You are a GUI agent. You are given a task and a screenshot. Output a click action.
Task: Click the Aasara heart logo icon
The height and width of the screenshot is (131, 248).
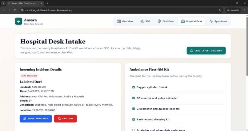[18, 21]
